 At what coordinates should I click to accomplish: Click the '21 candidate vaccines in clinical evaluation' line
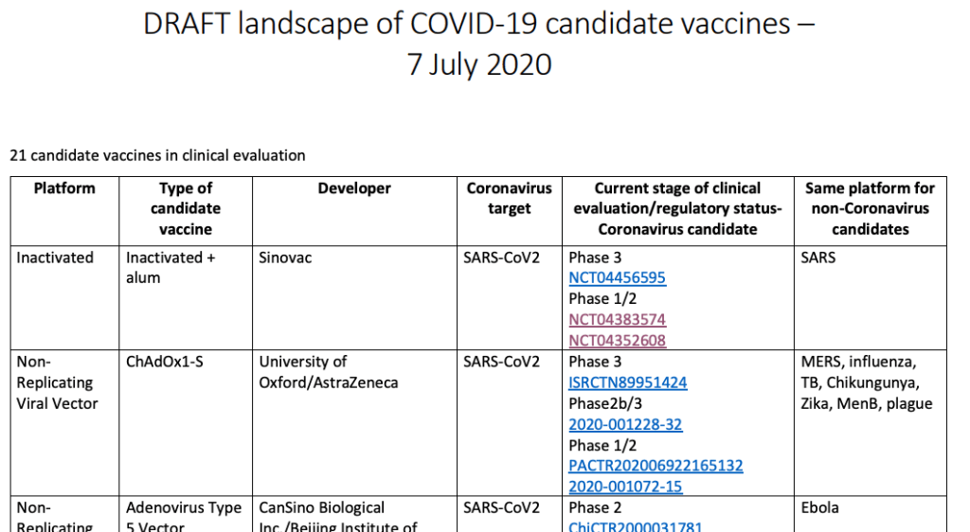coord(157,155)
